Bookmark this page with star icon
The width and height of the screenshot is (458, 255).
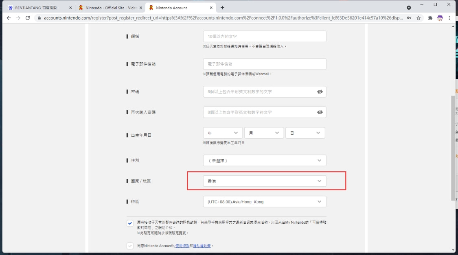[419, 18]
